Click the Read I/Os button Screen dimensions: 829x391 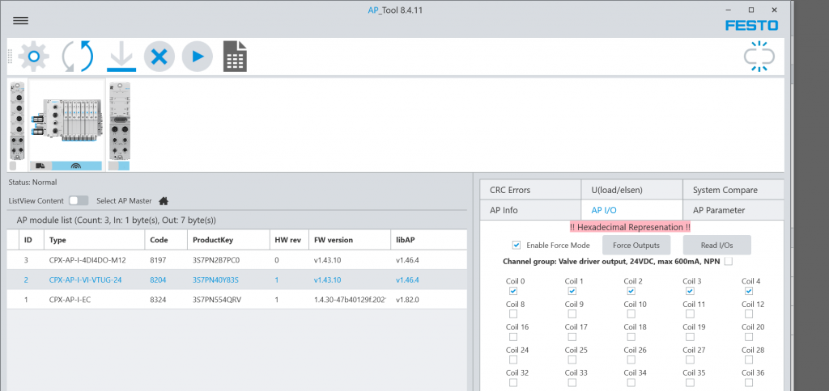coord(716,245)
